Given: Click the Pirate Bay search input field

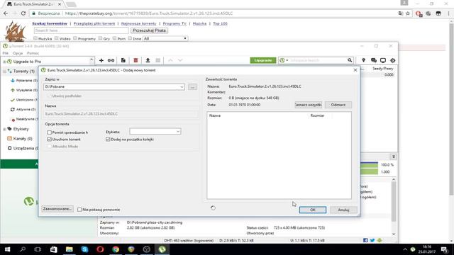Looking at the screenshot, I should 81,30.
